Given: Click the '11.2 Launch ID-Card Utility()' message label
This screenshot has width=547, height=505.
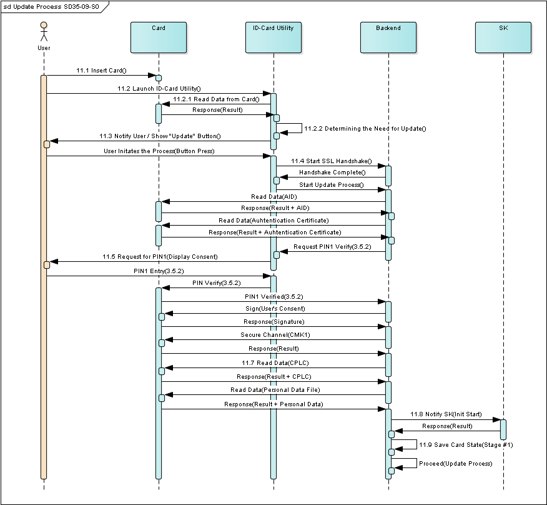Looking at the screenshot, I should (159, 89).
